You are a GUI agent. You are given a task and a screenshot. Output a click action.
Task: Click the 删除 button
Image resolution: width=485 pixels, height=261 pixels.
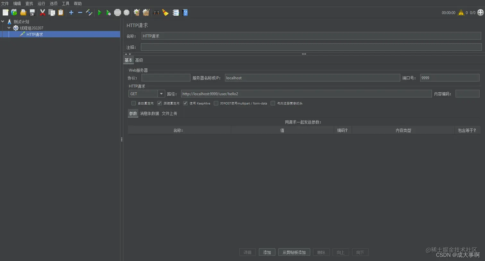click(x=321, y=252)
